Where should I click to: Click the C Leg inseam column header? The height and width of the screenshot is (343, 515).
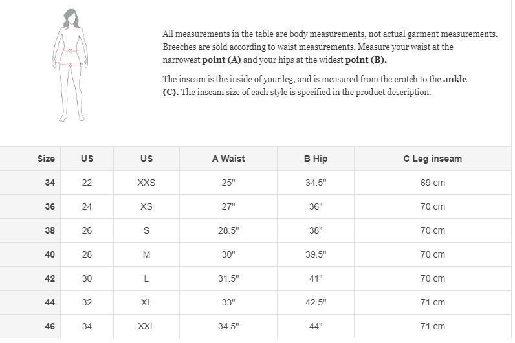pos(432,159)
